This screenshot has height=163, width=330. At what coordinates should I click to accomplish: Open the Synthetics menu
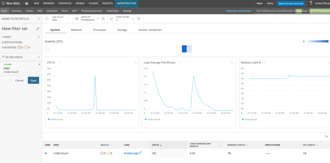(65, 3)
